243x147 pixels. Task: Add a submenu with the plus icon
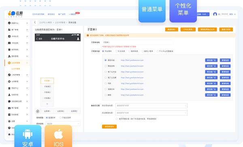click(47, 104)
